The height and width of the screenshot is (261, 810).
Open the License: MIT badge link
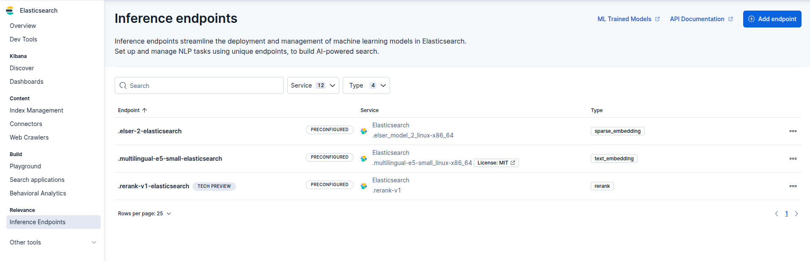(496, 163)
